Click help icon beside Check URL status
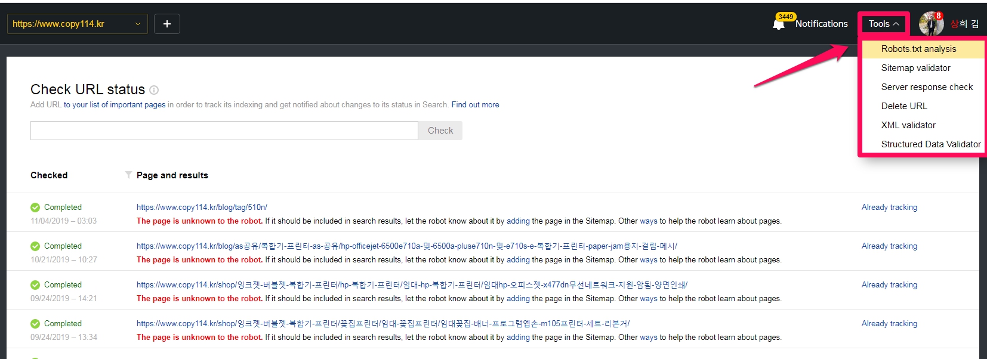This screenshot has width=987, height=359. (154, 90)
